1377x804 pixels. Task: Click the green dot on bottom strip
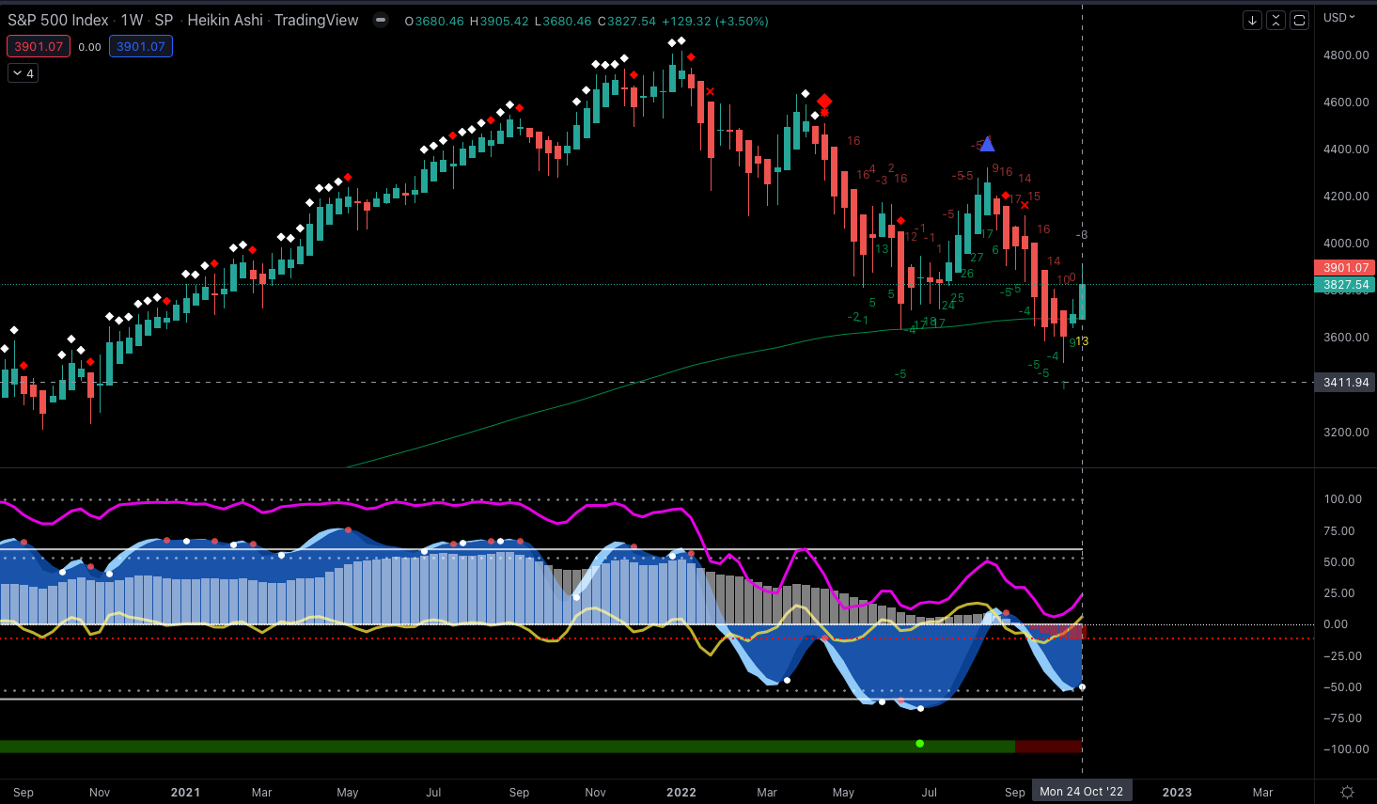coord(920,744)
